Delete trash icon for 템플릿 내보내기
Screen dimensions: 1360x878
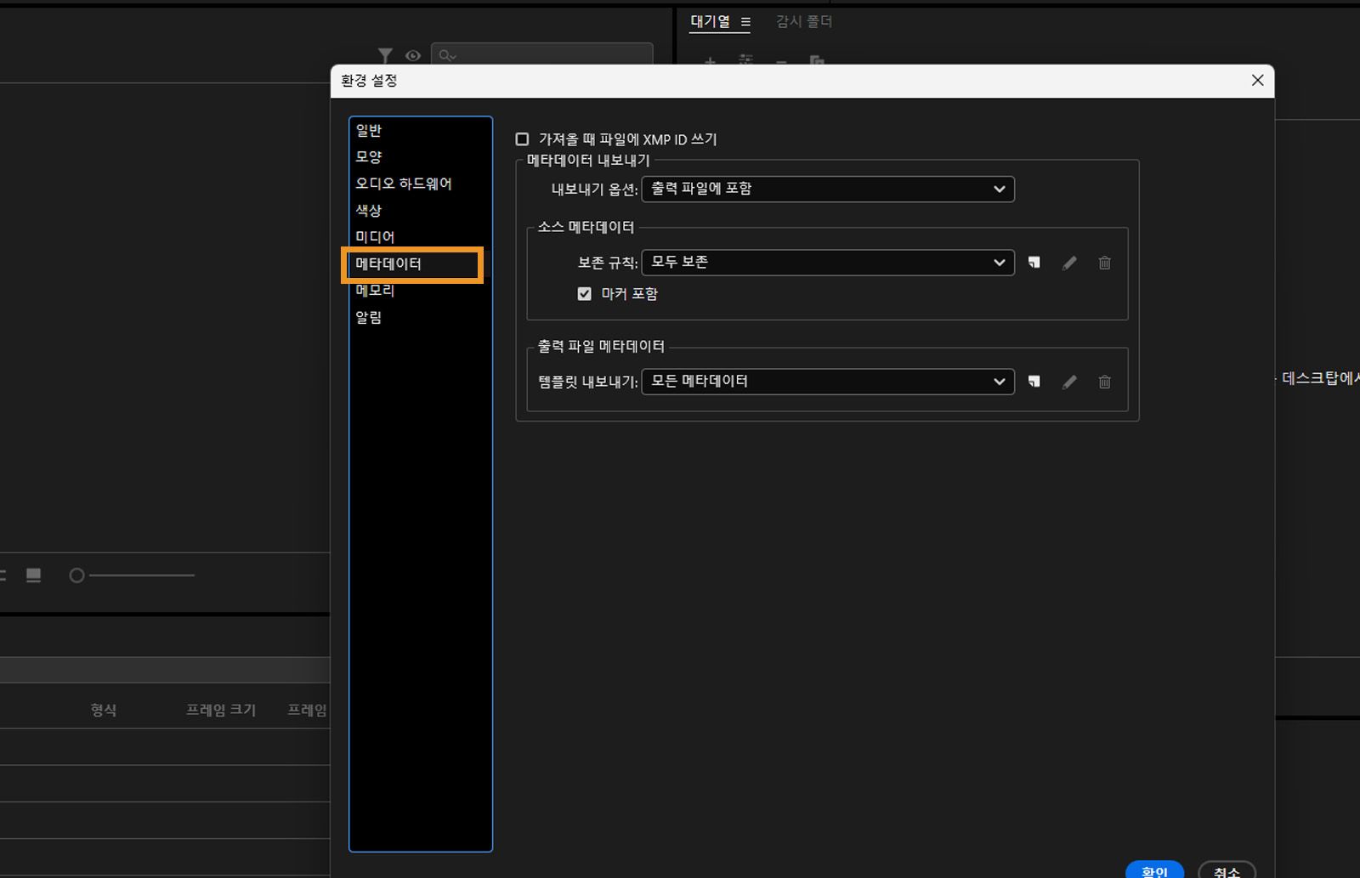pyautogui.click(x=1104, y=382)
